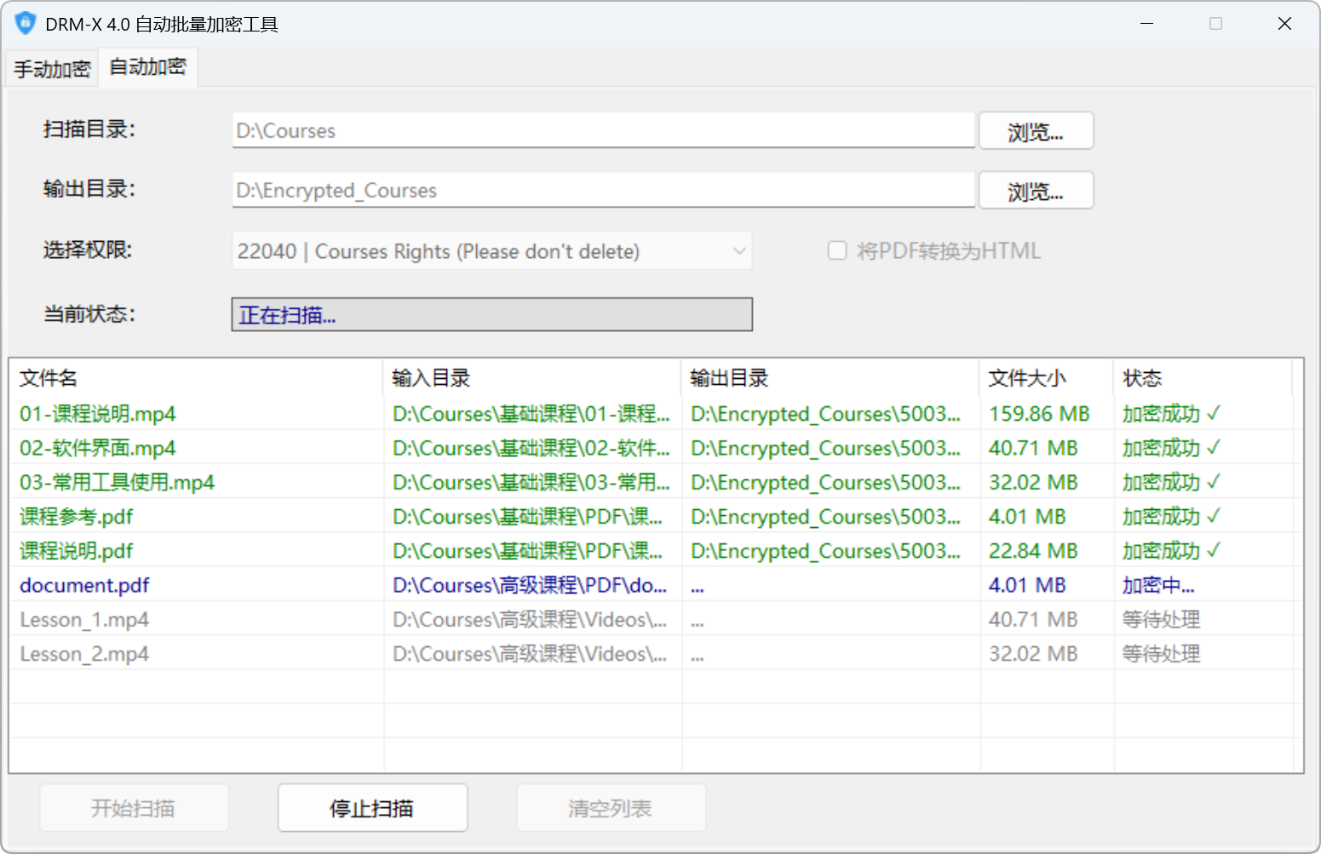Browse for the output directory
The height and width of the screenshot is (854, 1321).
[1035, 191]
